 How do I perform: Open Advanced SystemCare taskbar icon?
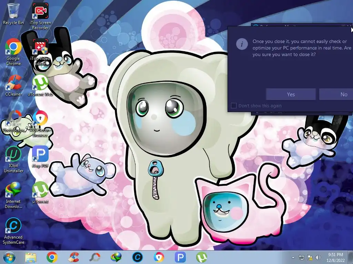coord(138,257)
